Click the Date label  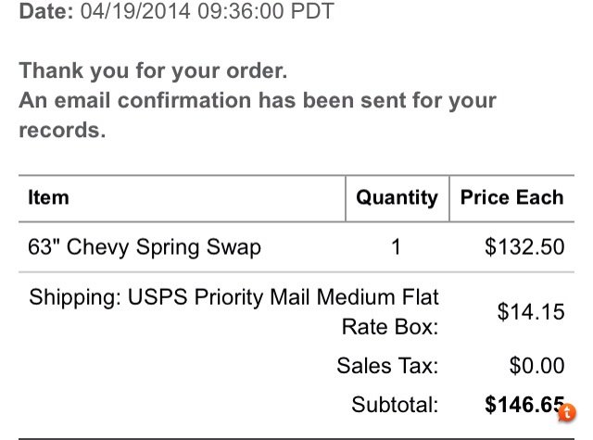(x=46, y=10)
